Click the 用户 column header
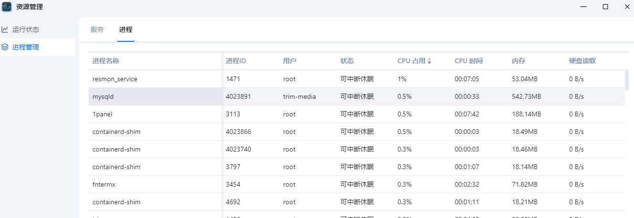 (x=290, y=61)
